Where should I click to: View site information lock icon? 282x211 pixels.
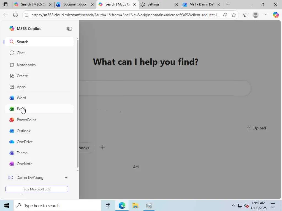click(x=26, y=15)
